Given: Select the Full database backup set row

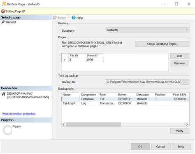Looking at the screenshot, I should (125, 99).
